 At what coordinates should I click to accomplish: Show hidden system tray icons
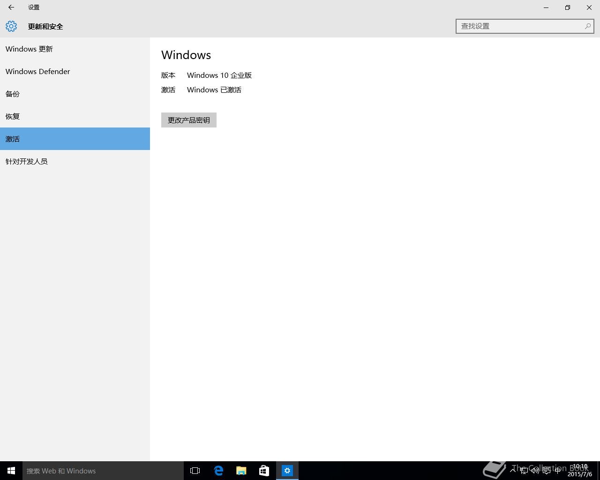pos(513,471)
